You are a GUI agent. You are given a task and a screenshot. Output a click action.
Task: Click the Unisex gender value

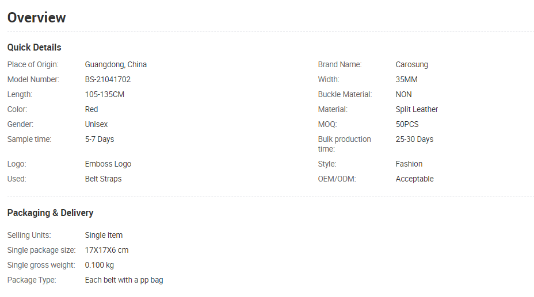click(96, 125)
